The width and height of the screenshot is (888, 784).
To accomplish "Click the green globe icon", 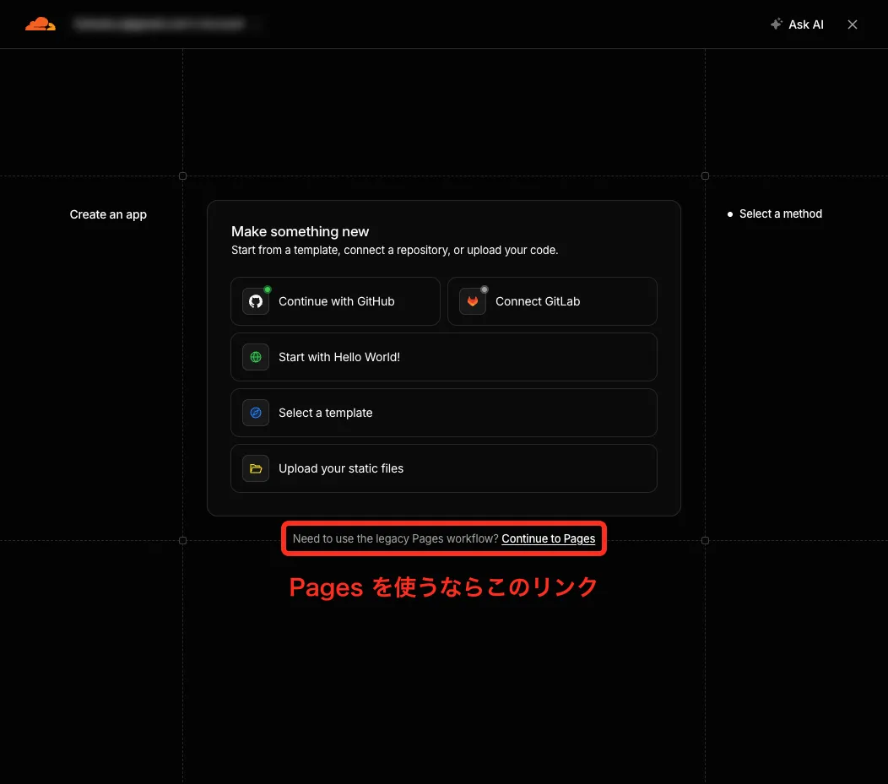I will 256,357.
